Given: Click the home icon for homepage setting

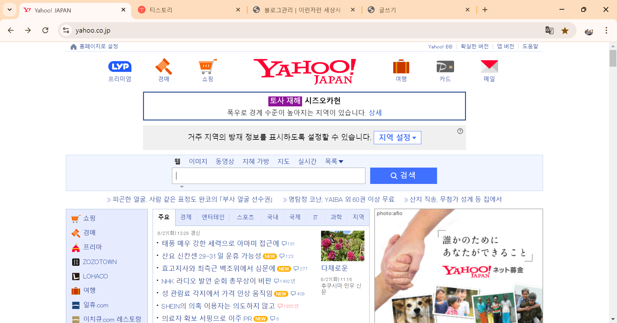Looking at the screenshot, I should click(x=74, y=47).
